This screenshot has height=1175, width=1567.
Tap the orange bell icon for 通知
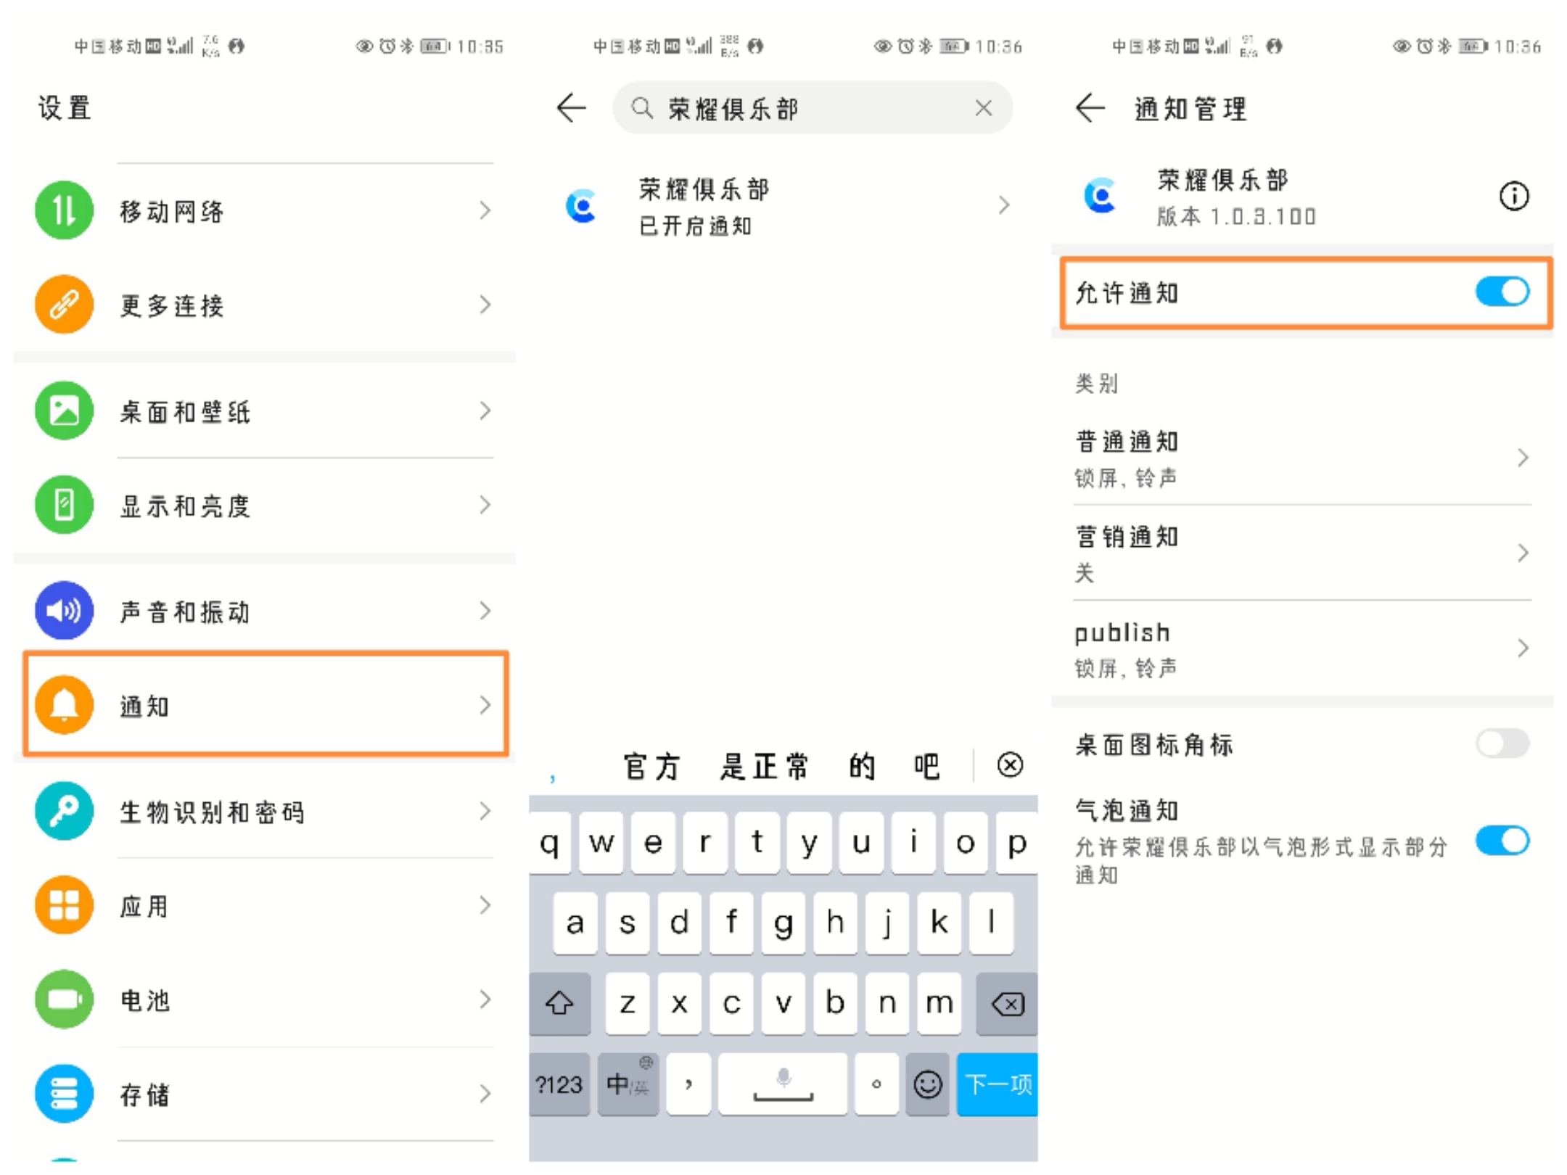64,705
